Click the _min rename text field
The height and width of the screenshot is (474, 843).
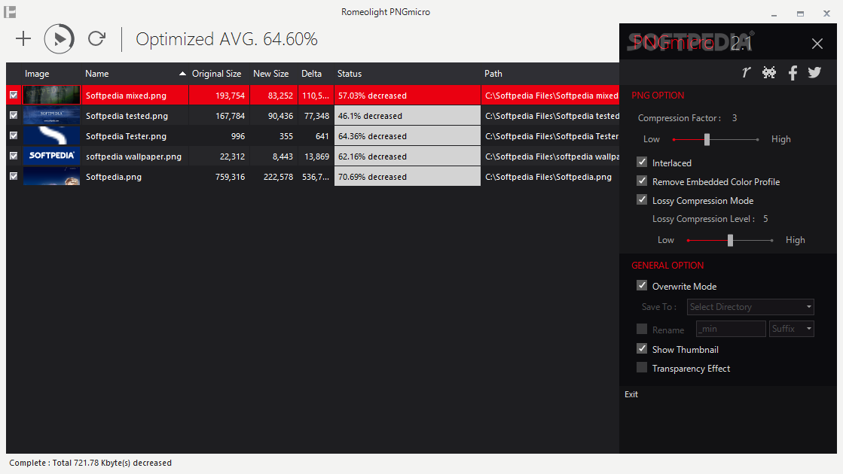(731, 329)
